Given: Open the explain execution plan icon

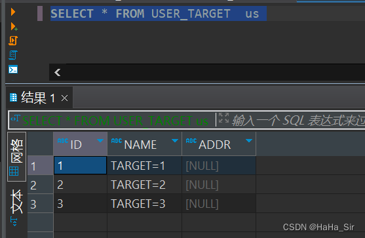Looking at the screenshot, I should [x=13, y=55].
